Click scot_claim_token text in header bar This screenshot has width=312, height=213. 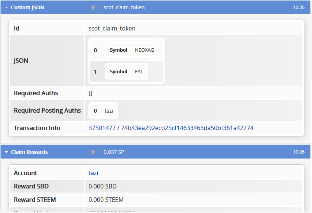pos(124,7)
